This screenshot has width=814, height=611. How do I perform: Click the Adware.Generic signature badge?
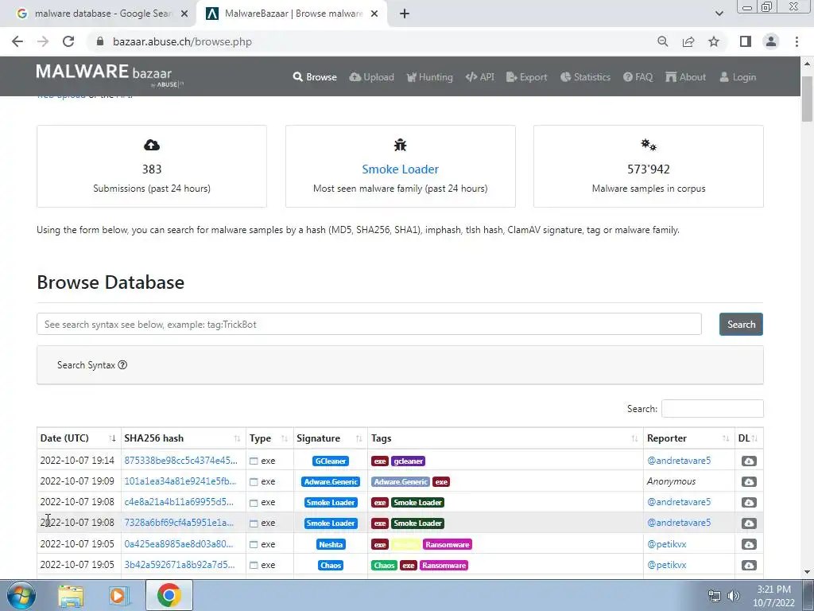tap(331, 481)
